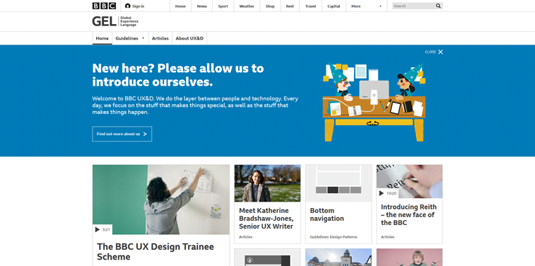Click the trainee at whiteboard image
Screen dimensions: 535x266
[161, 199]
